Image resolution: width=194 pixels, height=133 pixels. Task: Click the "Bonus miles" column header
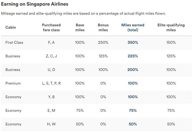[103, 27]
